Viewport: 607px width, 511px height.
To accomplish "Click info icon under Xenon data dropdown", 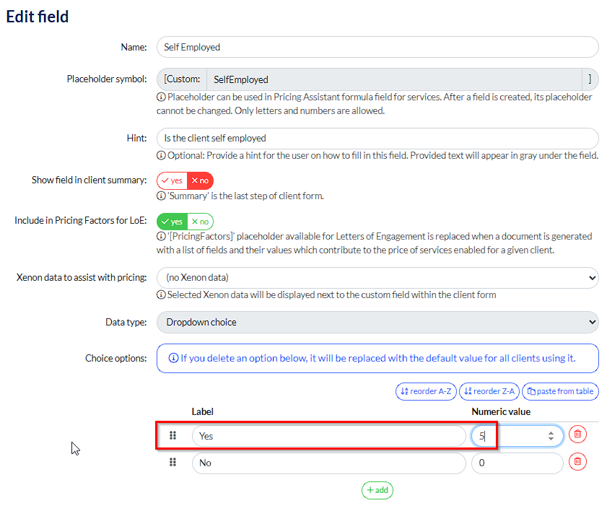I will pyautogui.click(x=161, y=294).
